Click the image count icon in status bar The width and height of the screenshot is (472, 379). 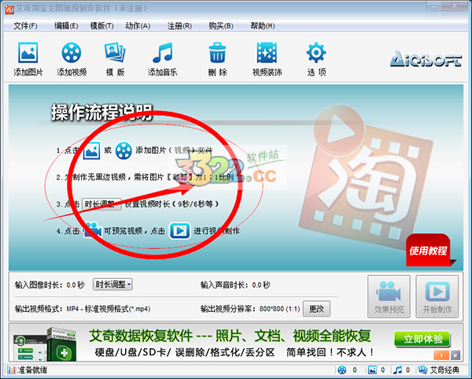[x=372, y=370]
